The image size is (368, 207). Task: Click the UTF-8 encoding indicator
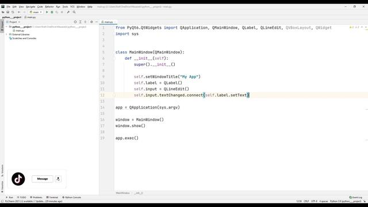pyautogui.click(x=314, y=201)
